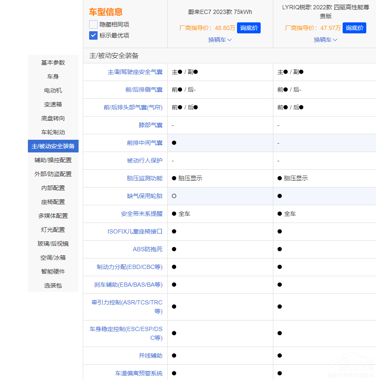
Task: Click 询底价 button for 蔚来EC7
Action: click(x=248, y=28)
